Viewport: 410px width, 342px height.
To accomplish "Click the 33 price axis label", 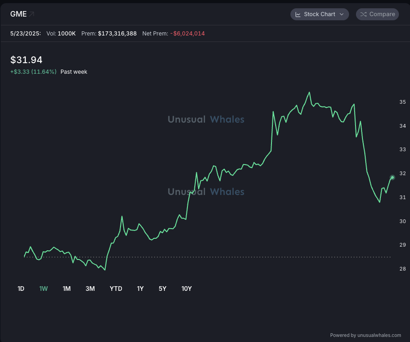I will click(403, 149).
